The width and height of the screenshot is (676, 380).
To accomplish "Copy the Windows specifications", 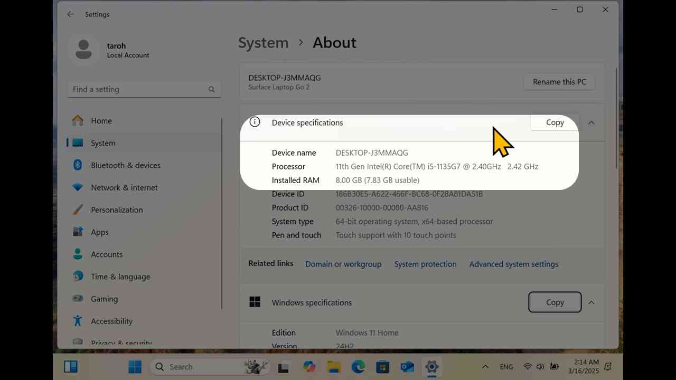I will 555,302.
